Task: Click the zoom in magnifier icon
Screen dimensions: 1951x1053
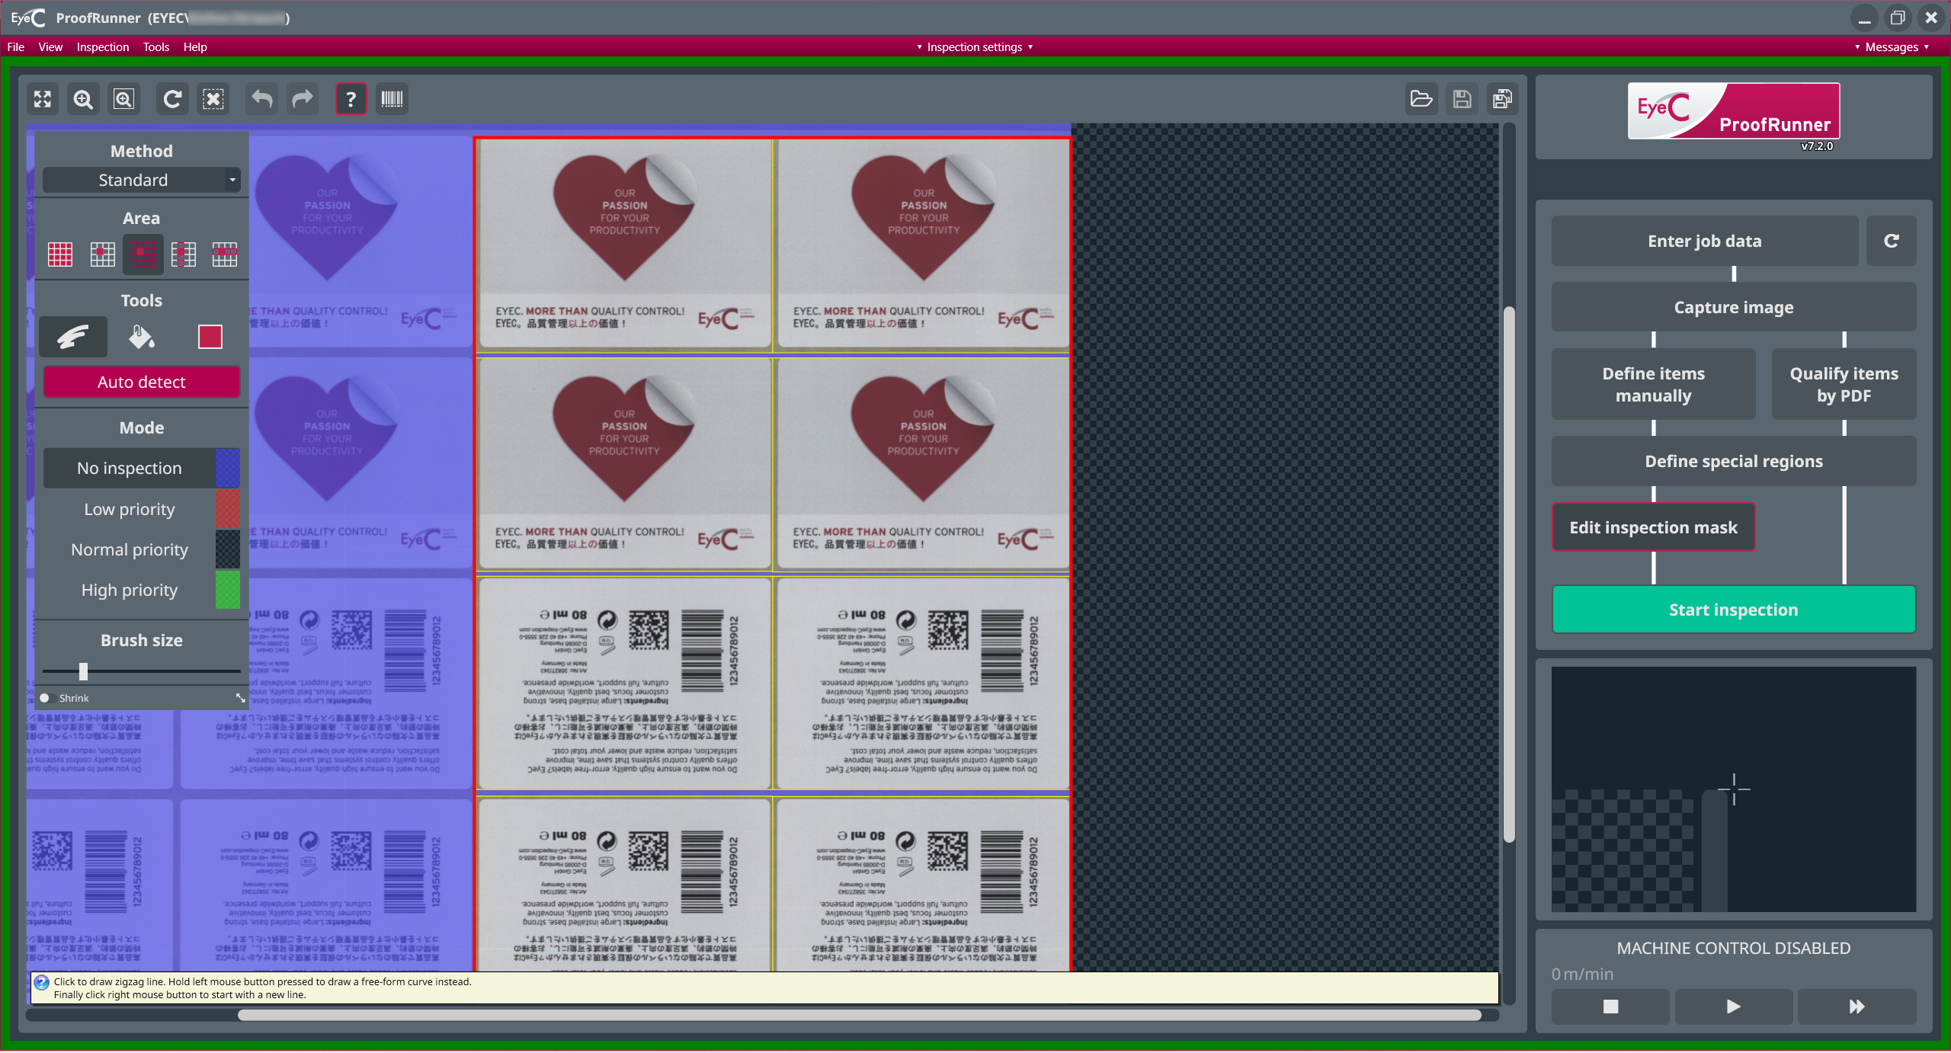Action: [83, 99]
